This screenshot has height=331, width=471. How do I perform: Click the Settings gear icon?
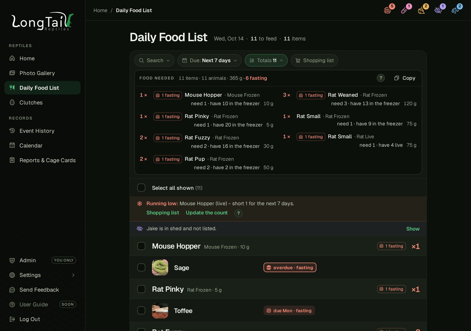click(x=12, y=275)
